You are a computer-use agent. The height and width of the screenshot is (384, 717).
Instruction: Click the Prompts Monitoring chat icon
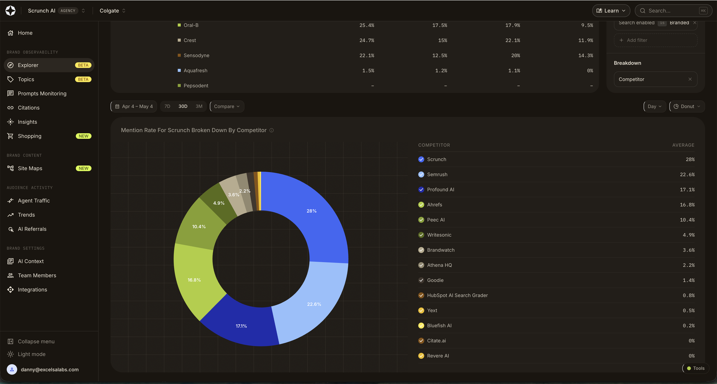pos(11,93)
